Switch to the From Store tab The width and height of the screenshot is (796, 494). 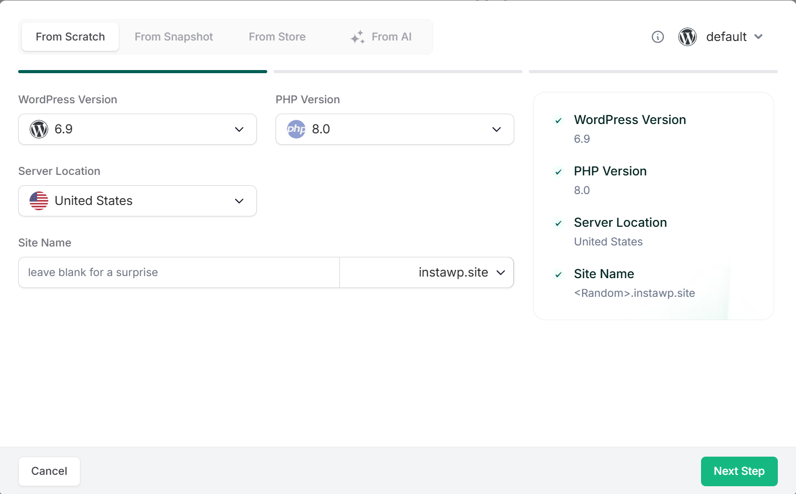tap(277, 36)
